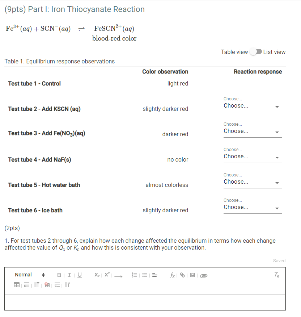Image resolution: width=301 pixels, height=317 pixels.
Task: Click the 'Reaction response' column header
Action: point(258,72)
